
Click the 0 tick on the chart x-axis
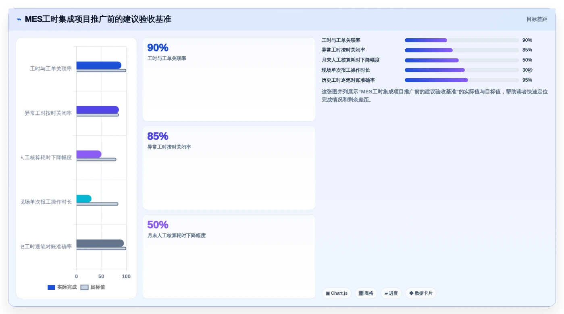coord(77,277)
